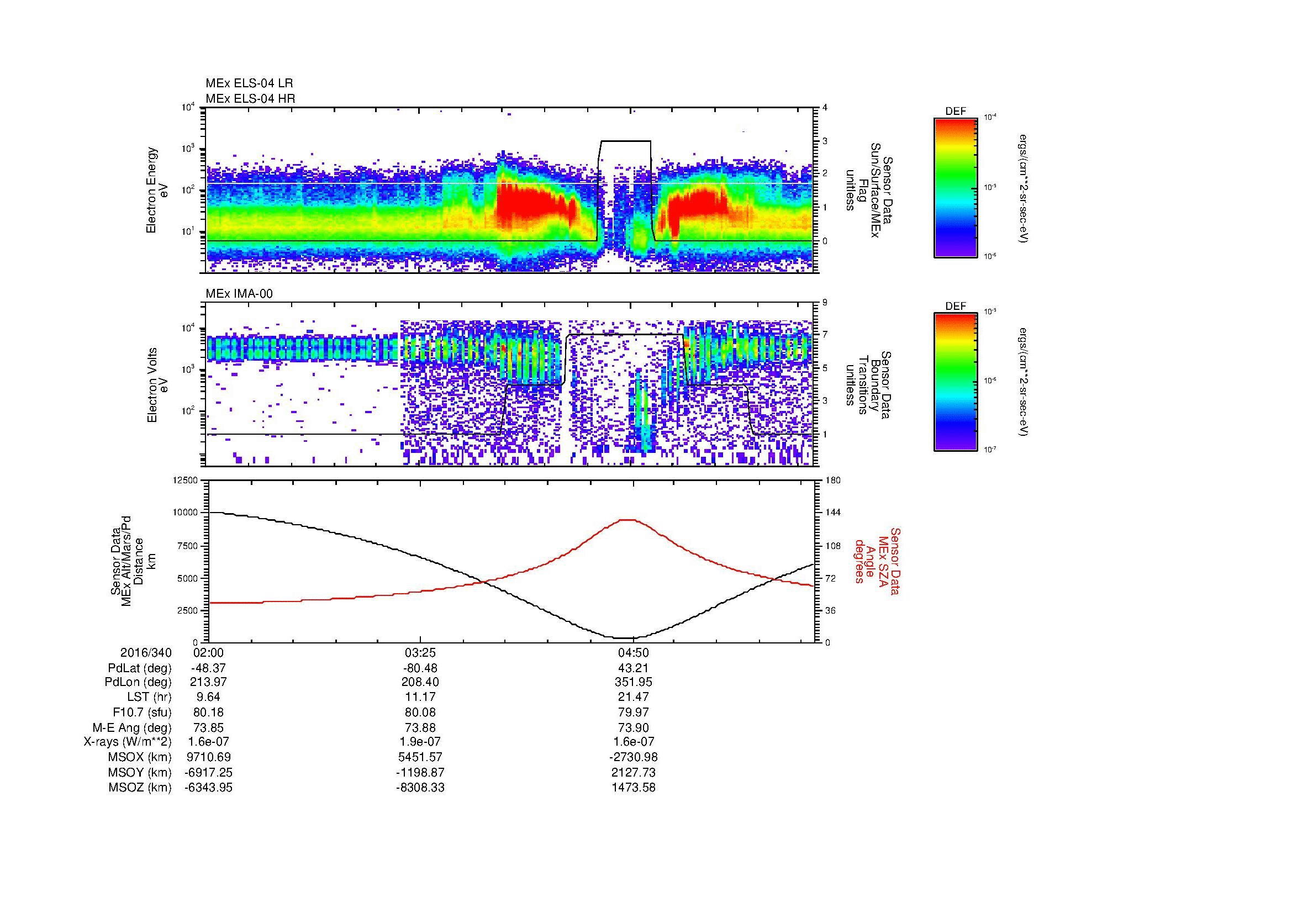The image size is (1292, 913).
Task: Click the top of the boundary transitions step
Action: click(x=625, y=335)
